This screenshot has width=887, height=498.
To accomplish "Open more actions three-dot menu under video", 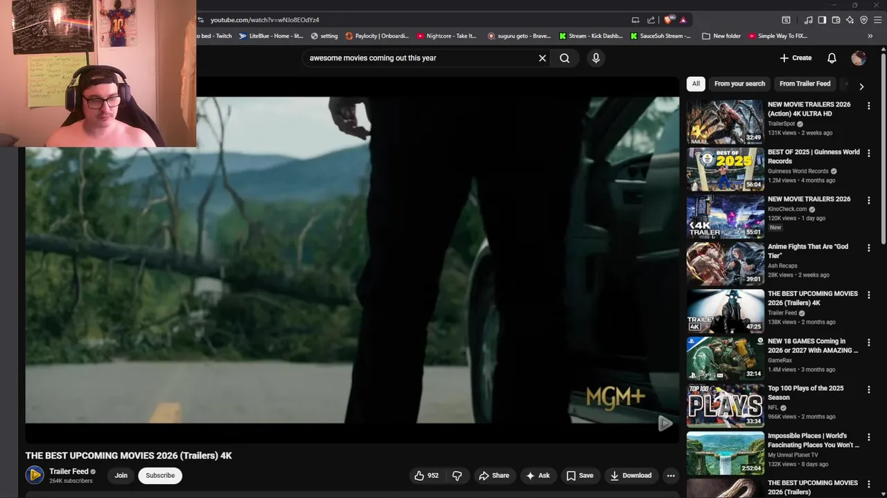I will pos(671,476).
